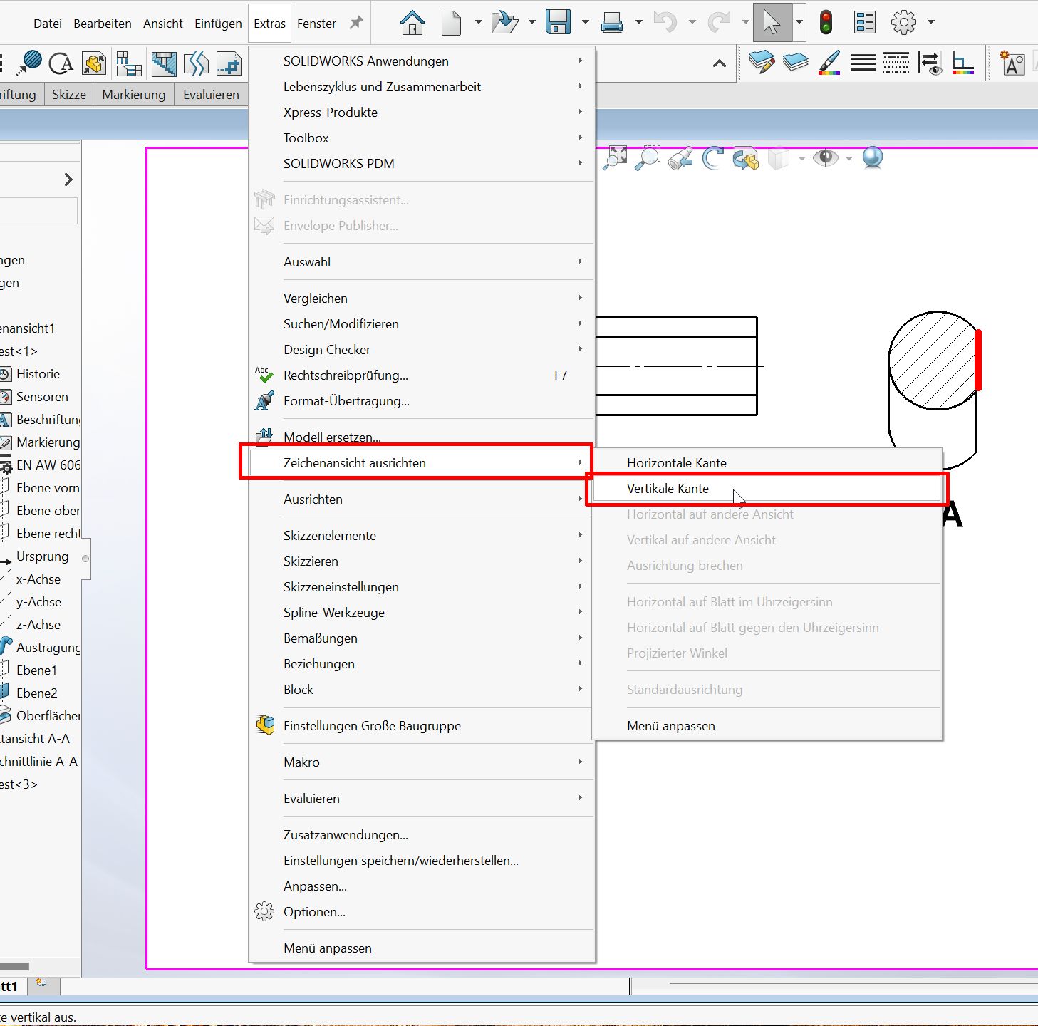This screenshot has height=1026, width=1038.
Task: Click the Undo arrow icon
Action: (665, 23)
